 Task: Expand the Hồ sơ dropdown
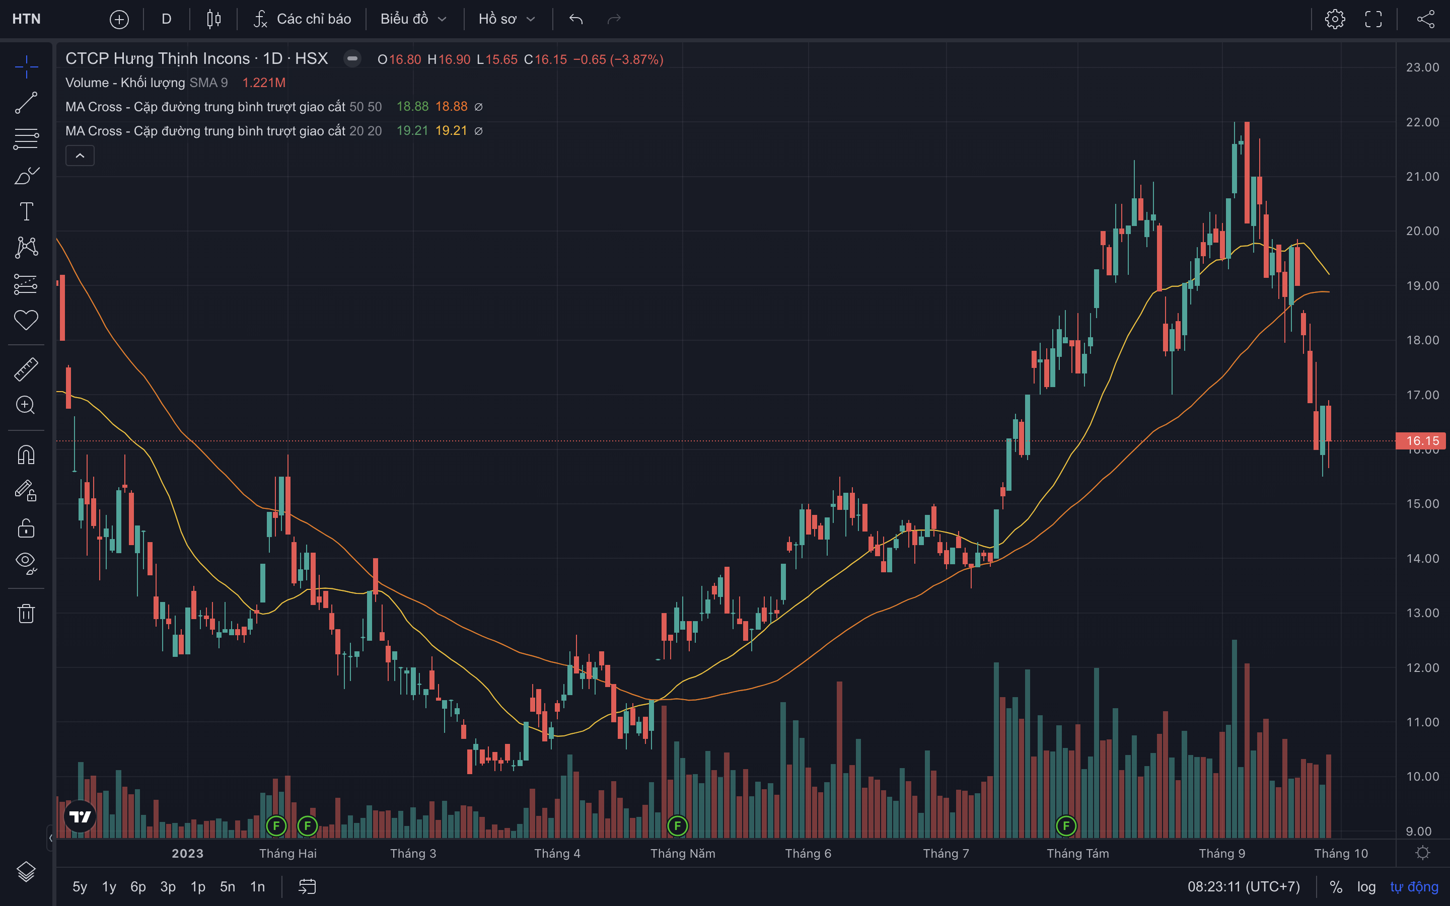(507, 19)
